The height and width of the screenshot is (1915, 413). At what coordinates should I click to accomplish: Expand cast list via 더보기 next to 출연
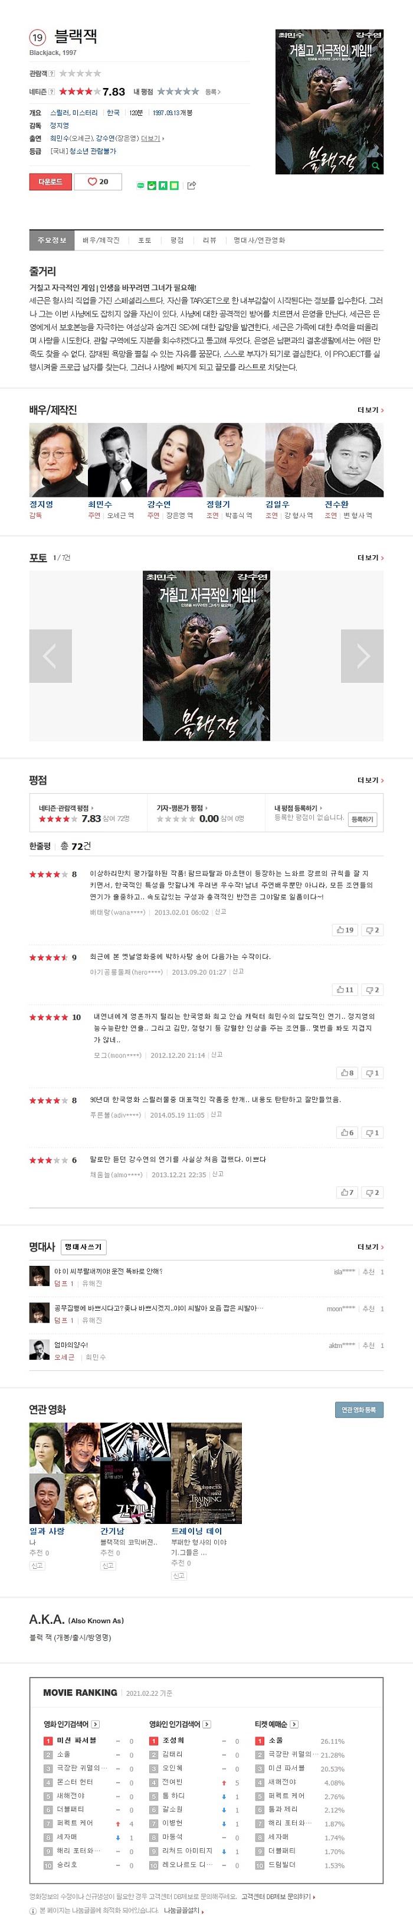pos(152,138)
